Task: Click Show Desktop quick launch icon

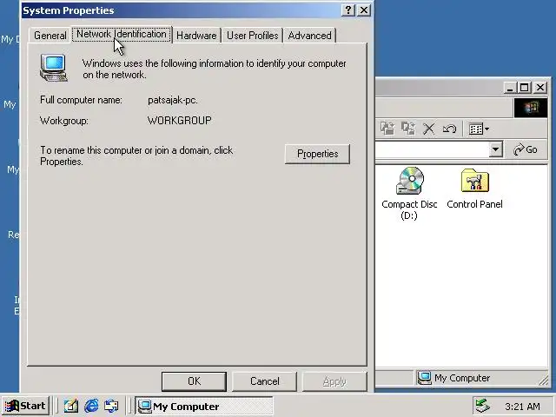Action: [71, 406]
